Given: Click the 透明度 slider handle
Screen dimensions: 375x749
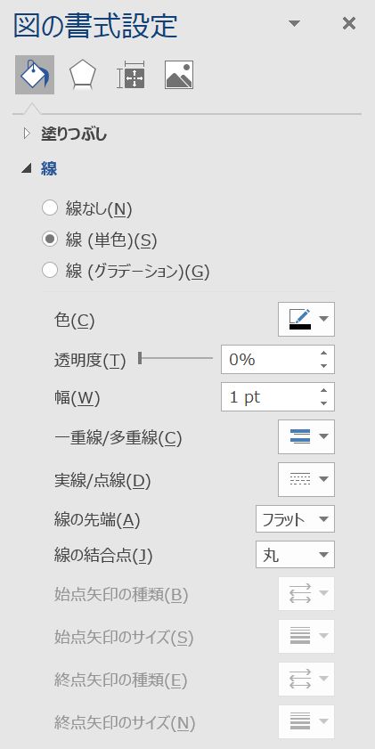Looking at the screenshot, I should point(140,358).
